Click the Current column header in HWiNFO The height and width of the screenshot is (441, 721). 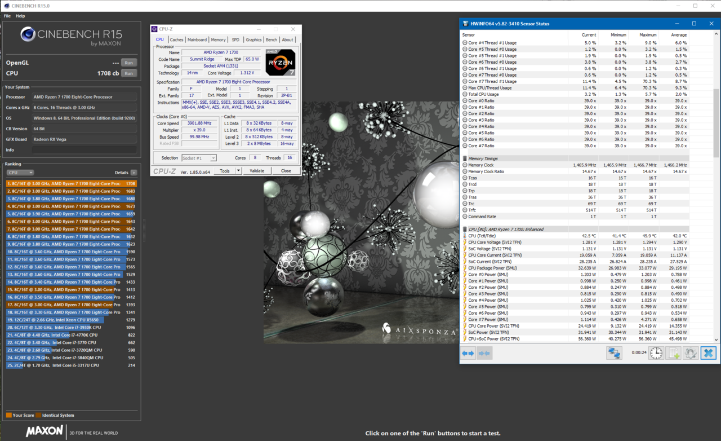[589, 35]
